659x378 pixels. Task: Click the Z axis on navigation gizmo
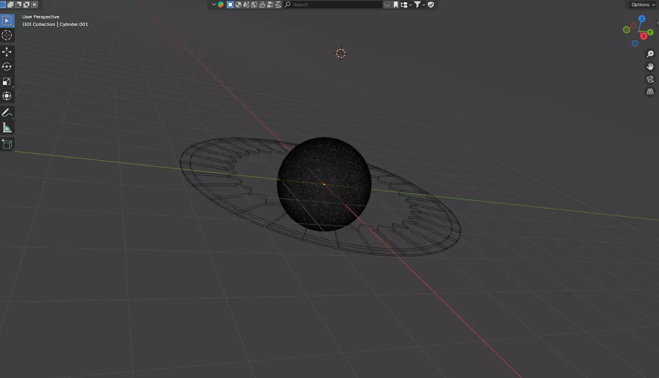click(642, 19)
